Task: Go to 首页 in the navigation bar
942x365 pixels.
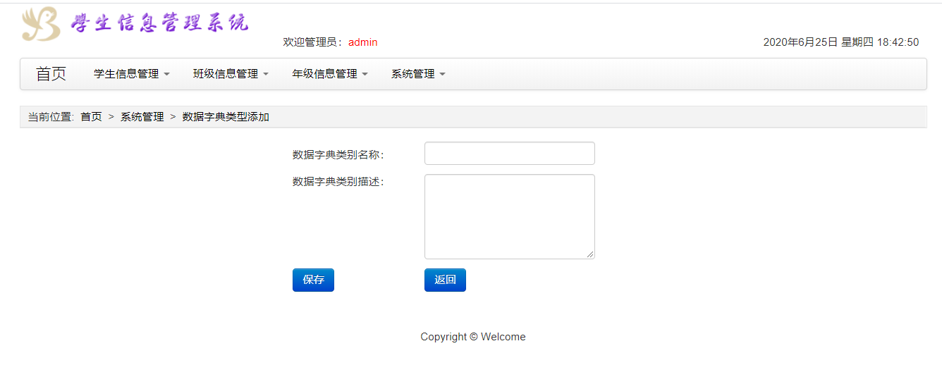Action: click(x=51, y=74)
